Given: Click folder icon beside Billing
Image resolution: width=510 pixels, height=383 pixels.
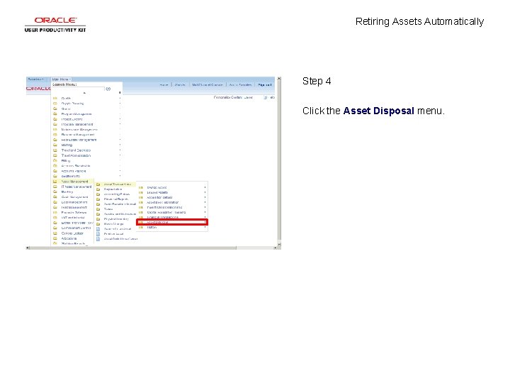Looking at the screenshot, I should (x=55, y=160).
